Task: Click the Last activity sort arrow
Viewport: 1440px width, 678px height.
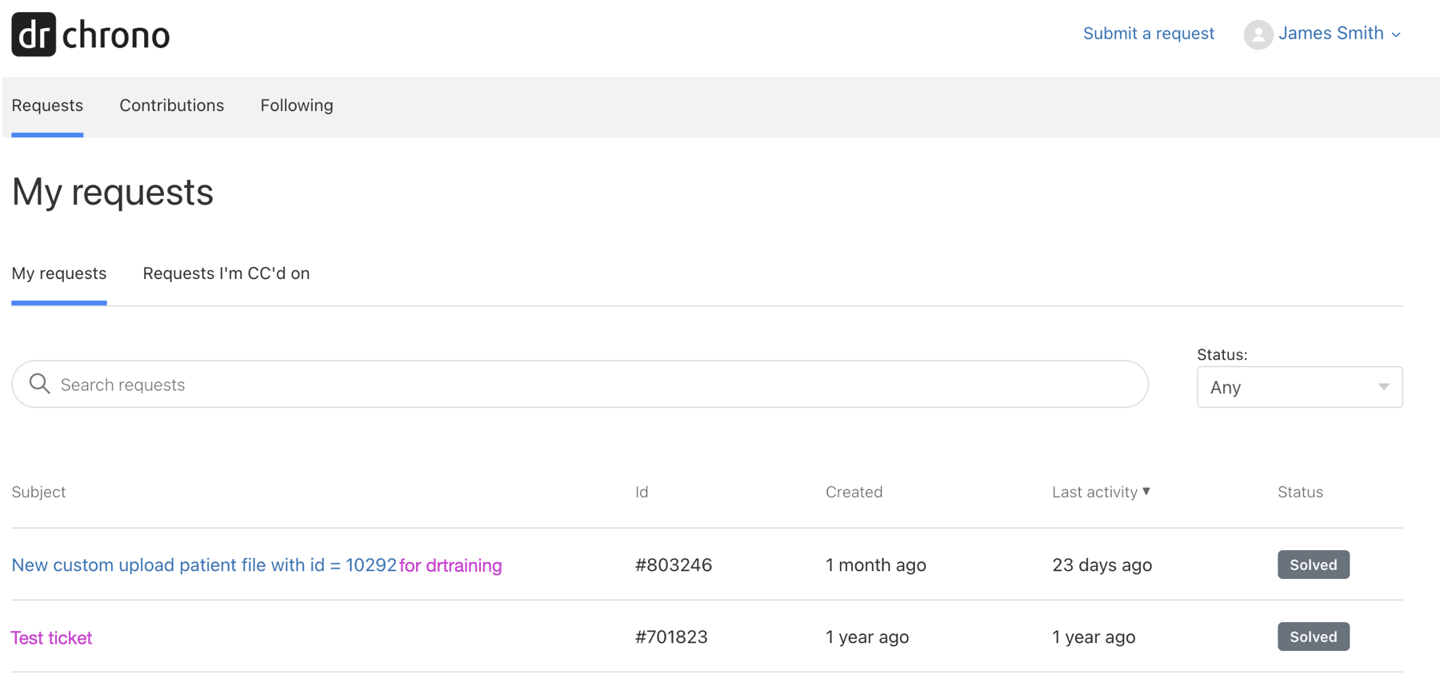Action: click(x=1146, y=491)
